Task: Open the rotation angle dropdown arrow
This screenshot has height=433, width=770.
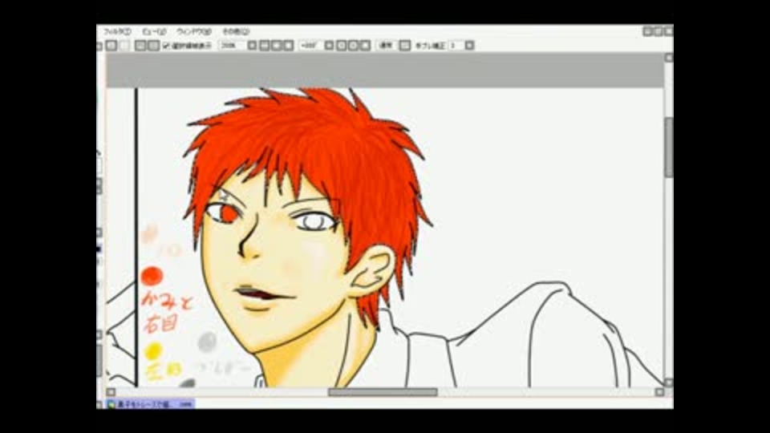Action: (329, 45)
